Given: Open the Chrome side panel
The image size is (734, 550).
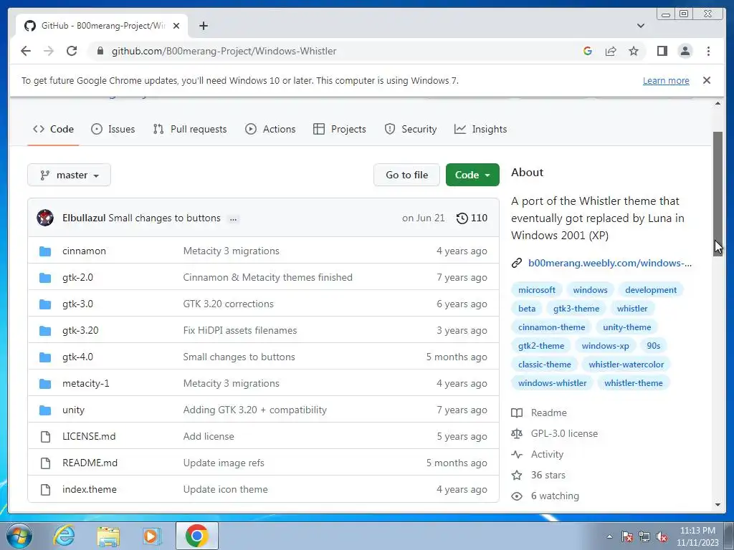Looking at the screenshot, I should click(662, 51).
